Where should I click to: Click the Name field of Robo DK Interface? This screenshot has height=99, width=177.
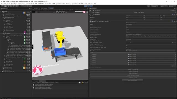coord(151,24)
